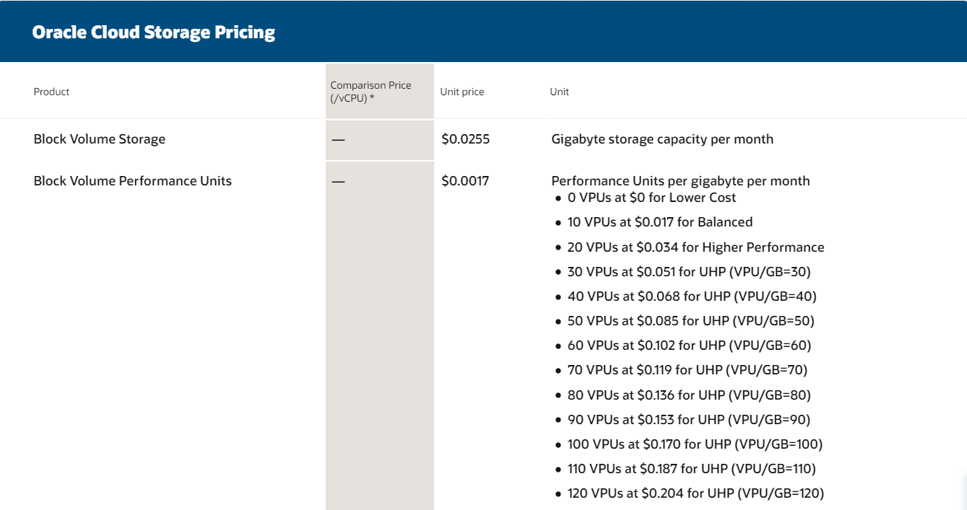967x510 pixels.
Task: Click Performance Units per gigabyte per month
Action: (x=680, y=181)
